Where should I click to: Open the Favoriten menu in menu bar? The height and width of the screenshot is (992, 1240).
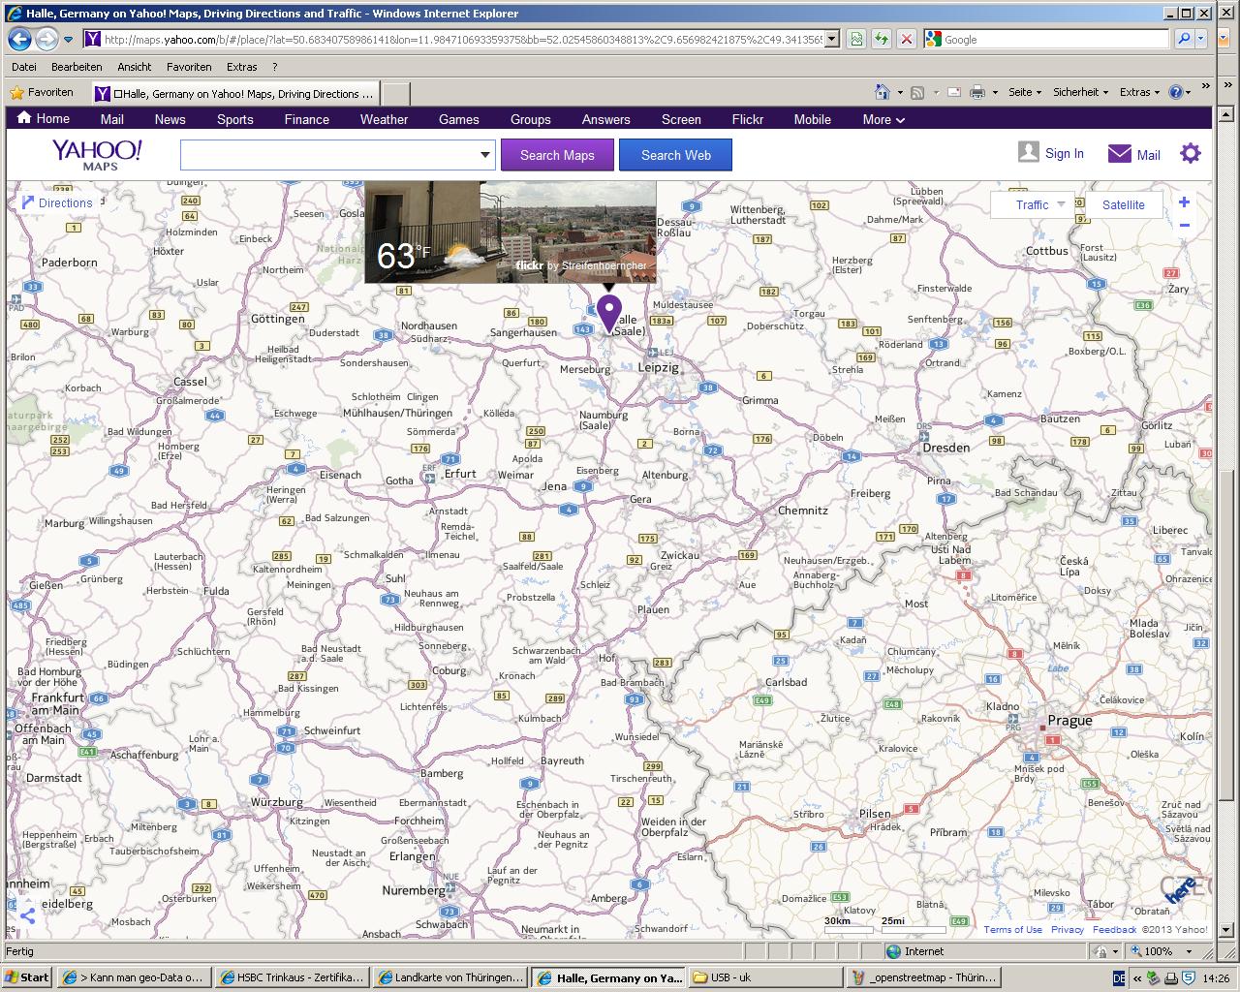tap(189, 67)
